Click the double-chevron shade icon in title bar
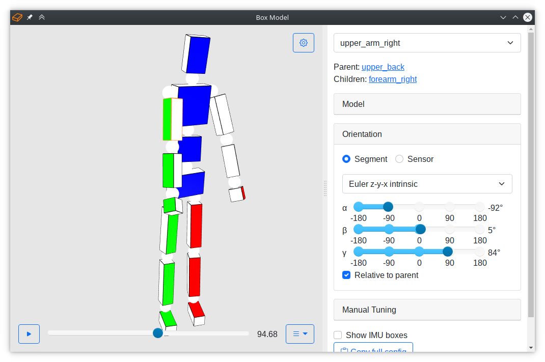 click(42, 17)
